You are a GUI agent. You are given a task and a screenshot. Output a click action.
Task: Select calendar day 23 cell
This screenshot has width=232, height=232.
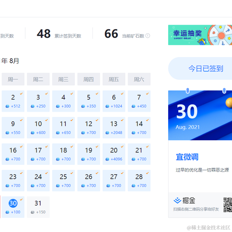click(13, 180)
